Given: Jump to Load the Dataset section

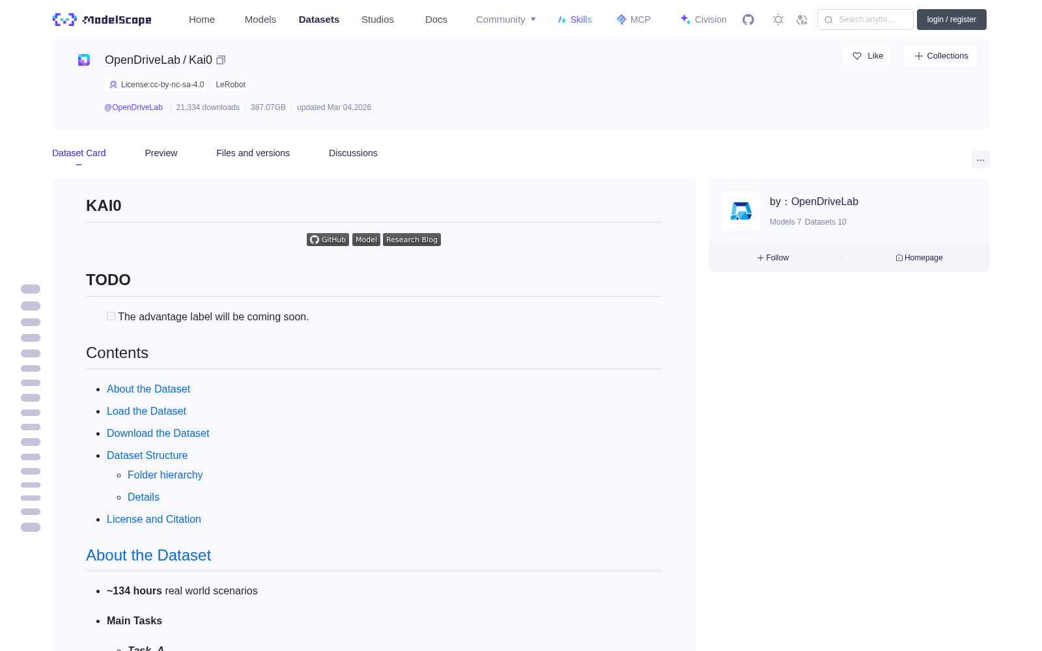Looking at the screenshot, I should tap(147, 411).
